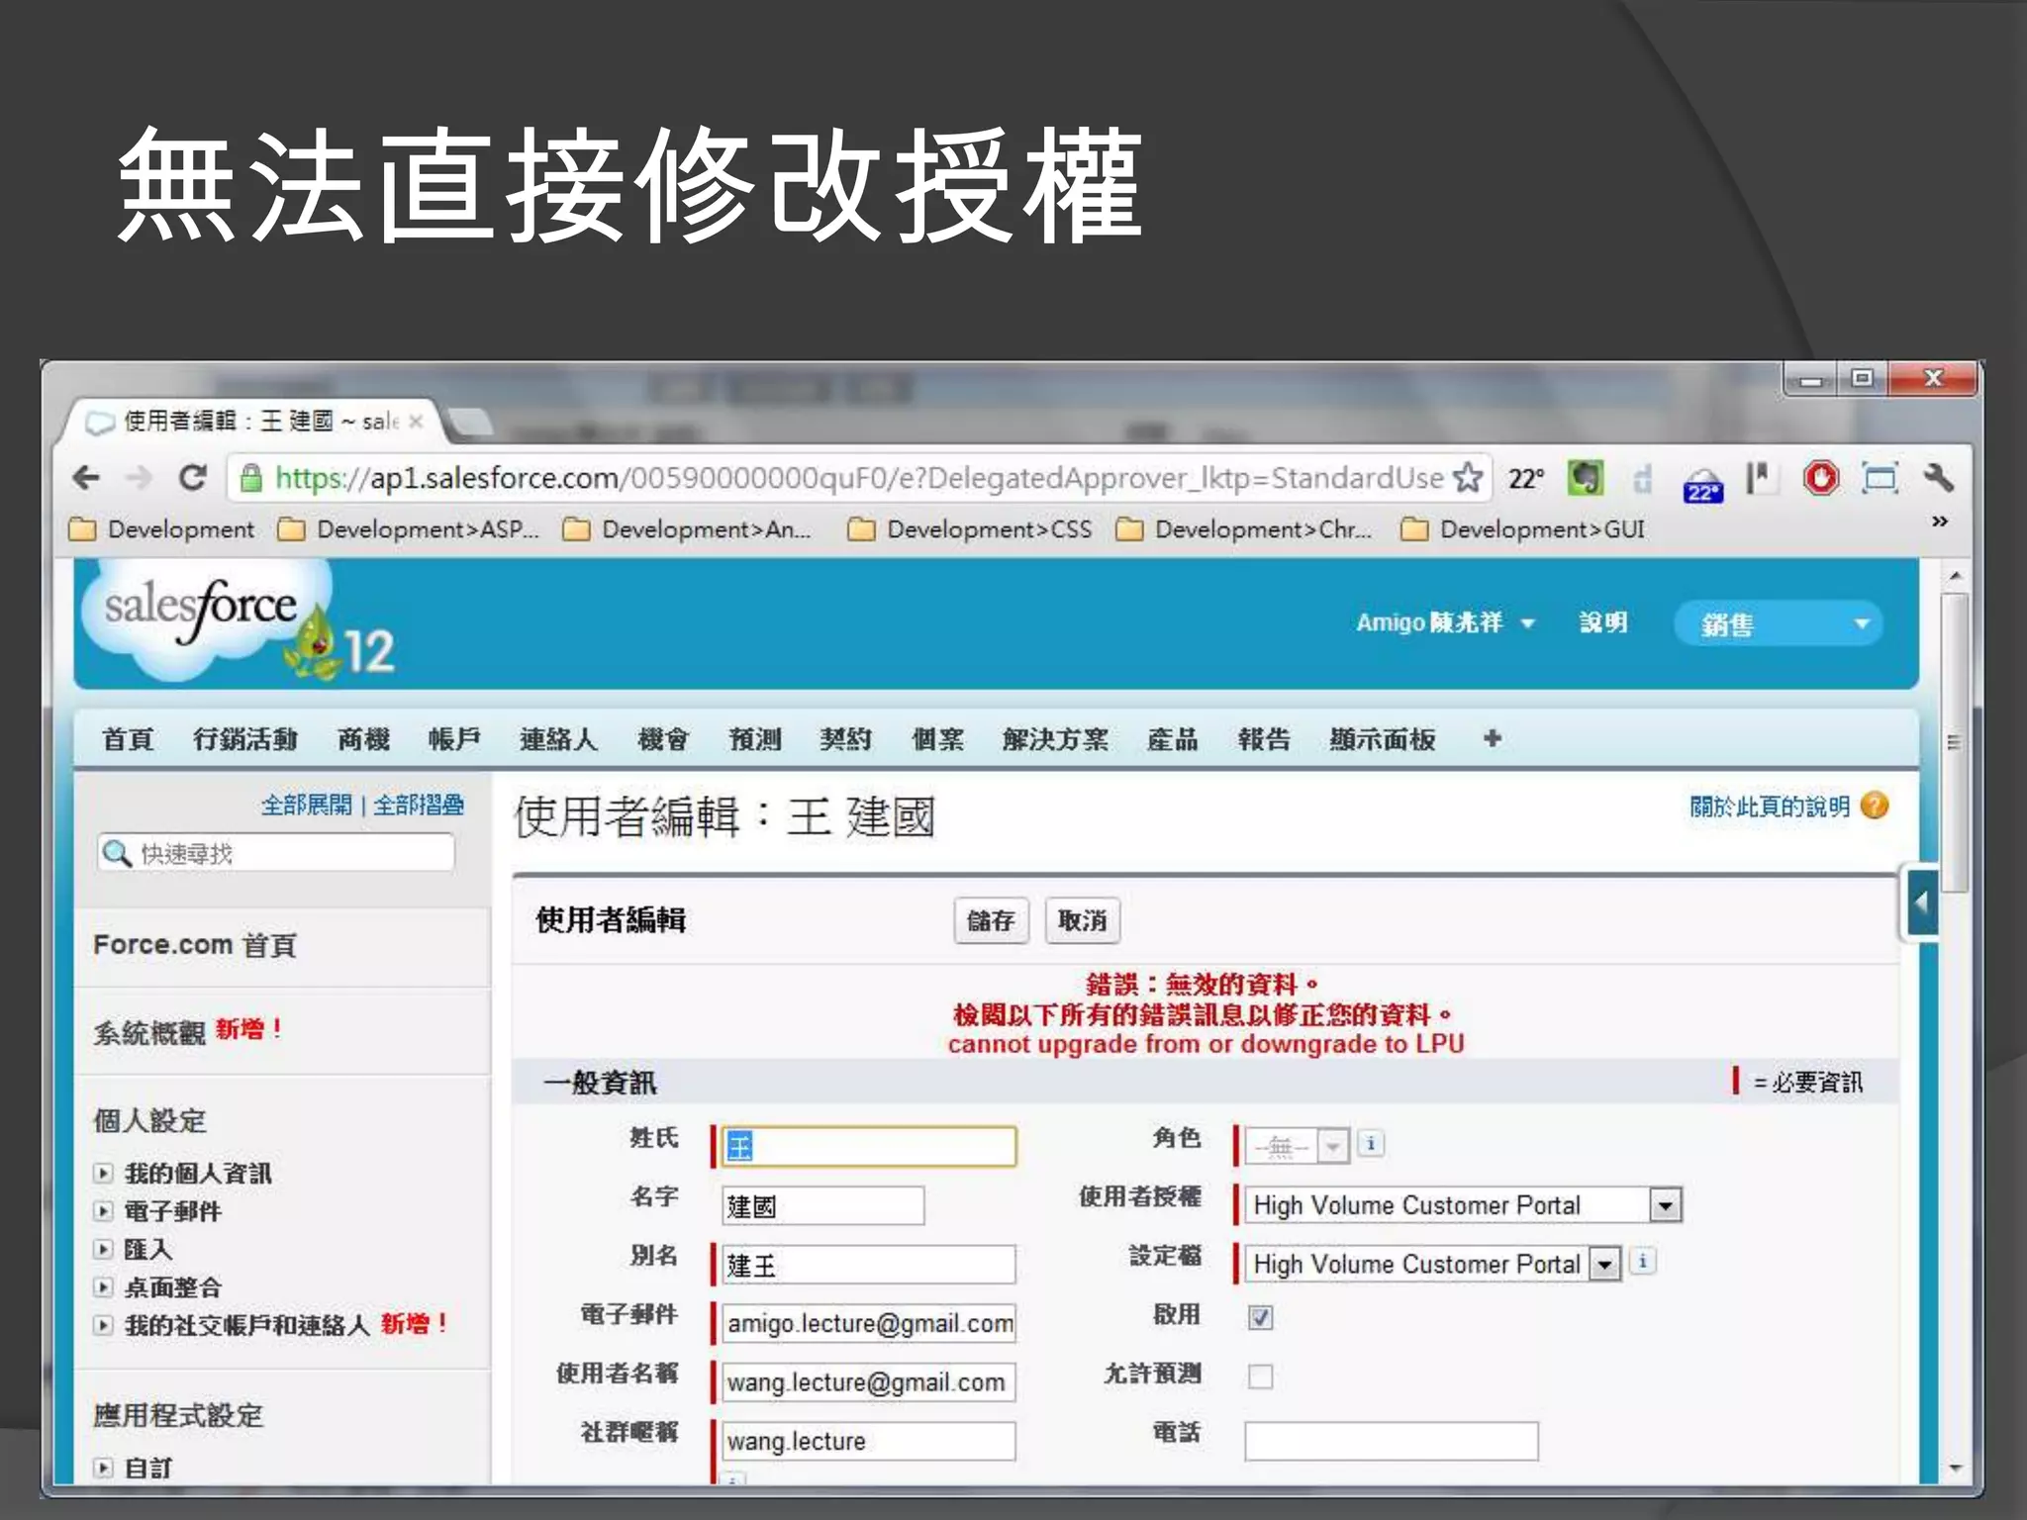Screen dimensions: 2027x1520
Task: Click the plus icon to see all tabs
Action: tap(1493, 738)
